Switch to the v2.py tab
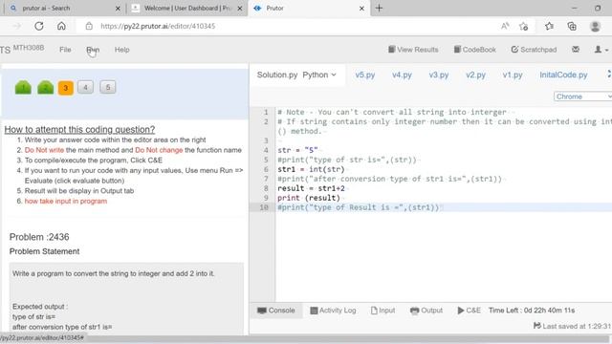 (x=475, y=75)
